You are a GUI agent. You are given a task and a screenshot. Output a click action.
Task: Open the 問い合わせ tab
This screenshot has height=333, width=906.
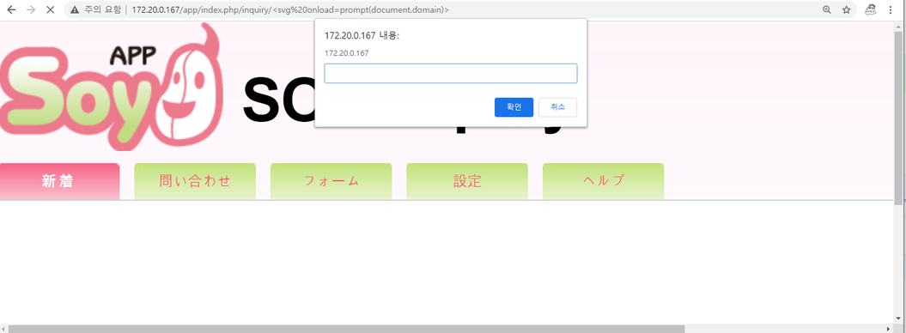click(x=195, y=181)
